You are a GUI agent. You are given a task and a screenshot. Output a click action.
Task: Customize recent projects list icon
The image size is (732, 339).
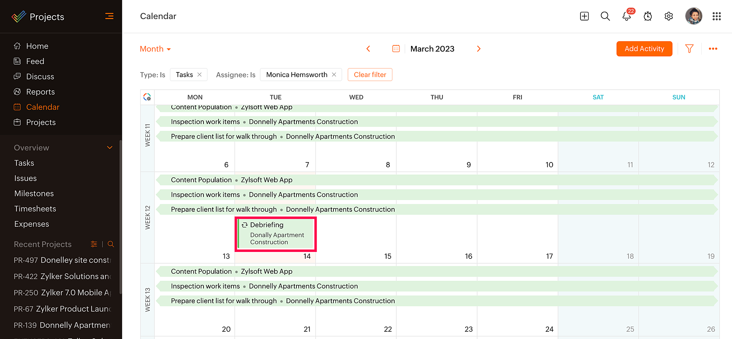(x=94, y=244)
